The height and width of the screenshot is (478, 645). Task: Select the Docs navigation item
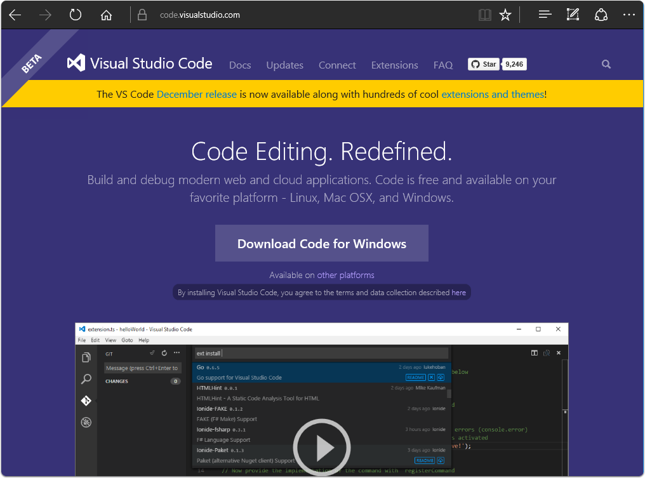pos(240,65)
